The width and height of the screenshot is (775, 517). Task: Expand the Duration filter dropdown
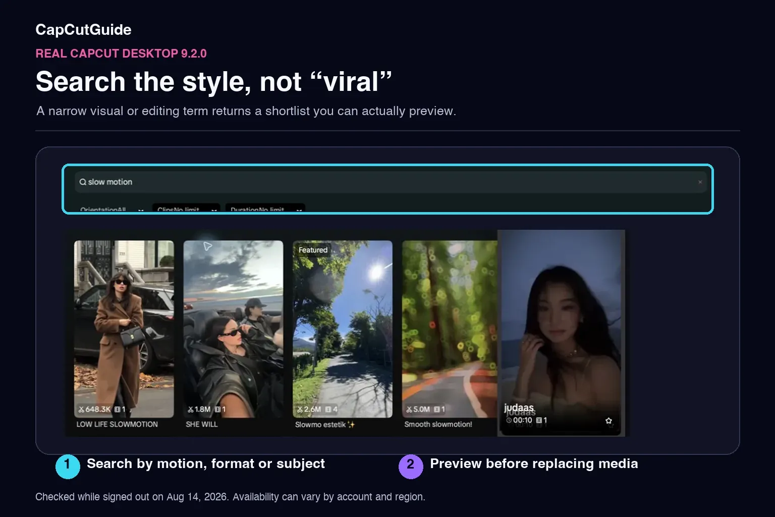pos(265,209)
